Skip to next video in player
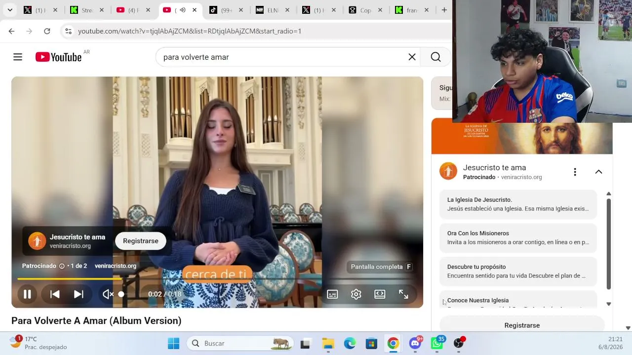This screenshot has width=632, height=355. point(79,294)
